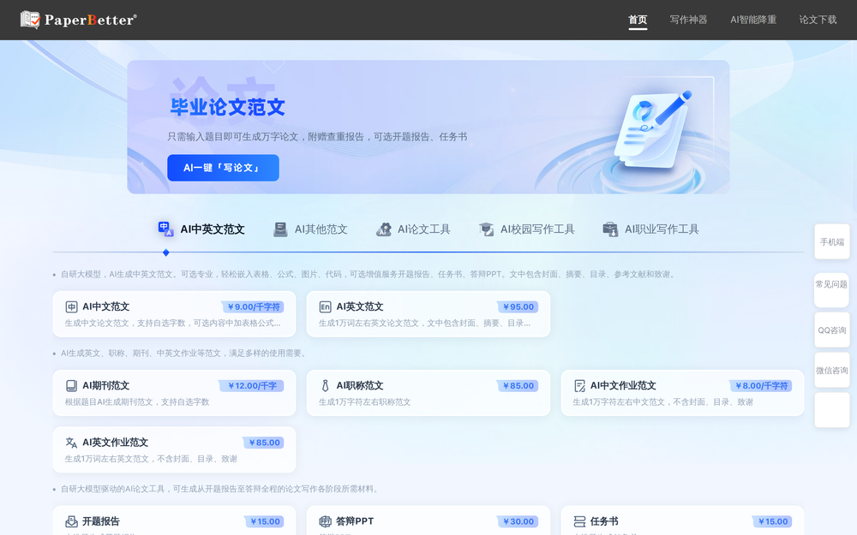Open the 答辩PPT card title
The width and height of the screenshot is (857, 535).
point(355,521)
